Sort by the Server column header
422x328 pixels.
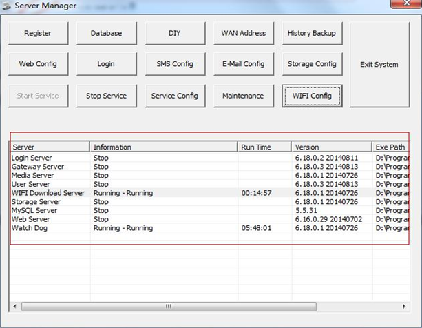tap(50, 147)
